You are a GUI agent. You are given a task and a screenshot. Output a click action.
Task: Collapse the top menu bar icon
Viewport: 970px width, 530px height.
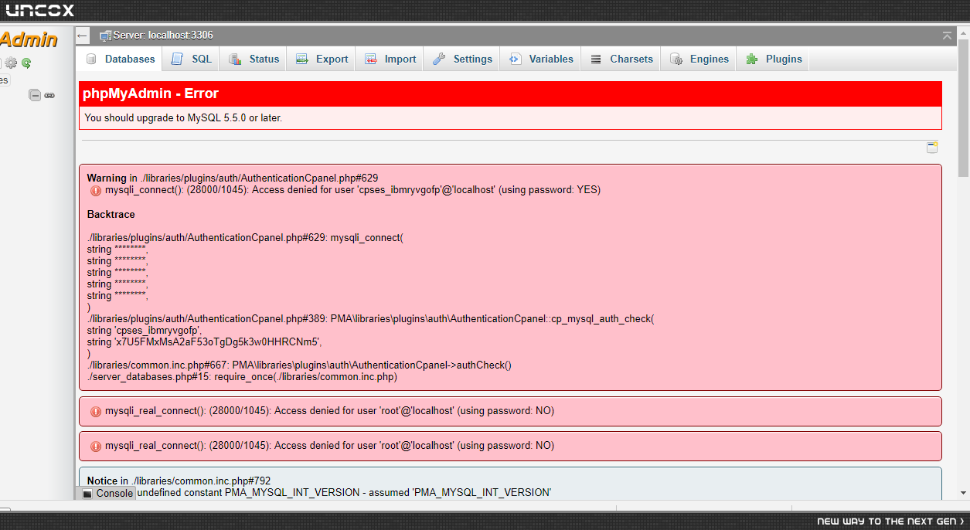tap(947, 36)
